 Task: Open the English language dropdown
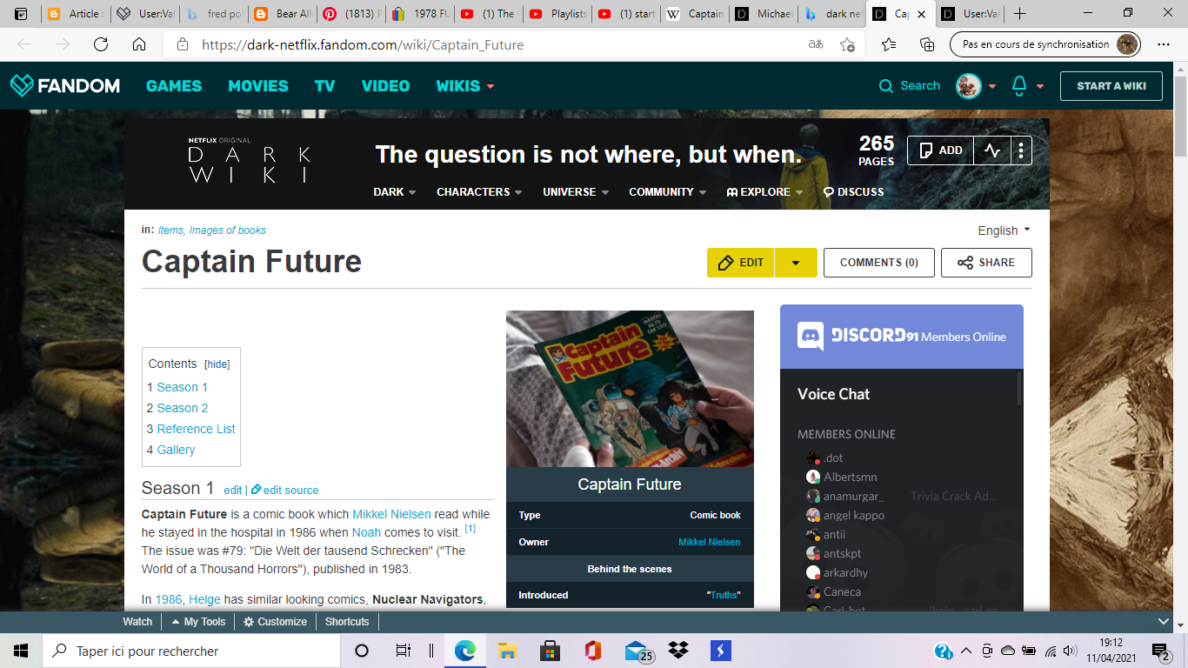(1004, 230)
